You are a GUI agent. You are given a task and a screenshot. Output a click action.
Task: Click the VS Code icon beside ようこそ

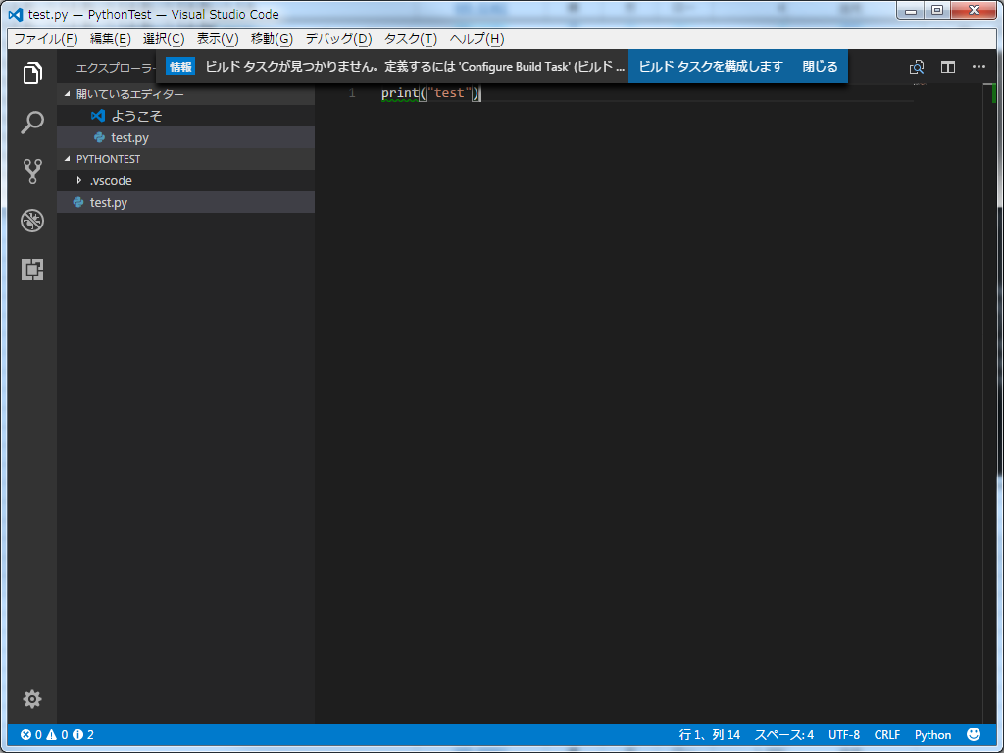coord(98,116)
